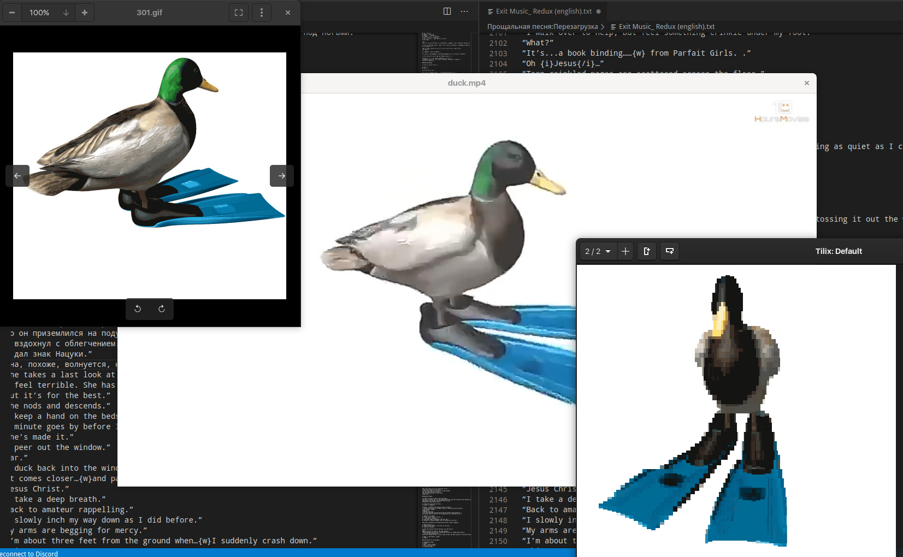This screenshot has height=557, width=903.
Task: Rotate the image counter-clockwise
Action: pos(138,309)
